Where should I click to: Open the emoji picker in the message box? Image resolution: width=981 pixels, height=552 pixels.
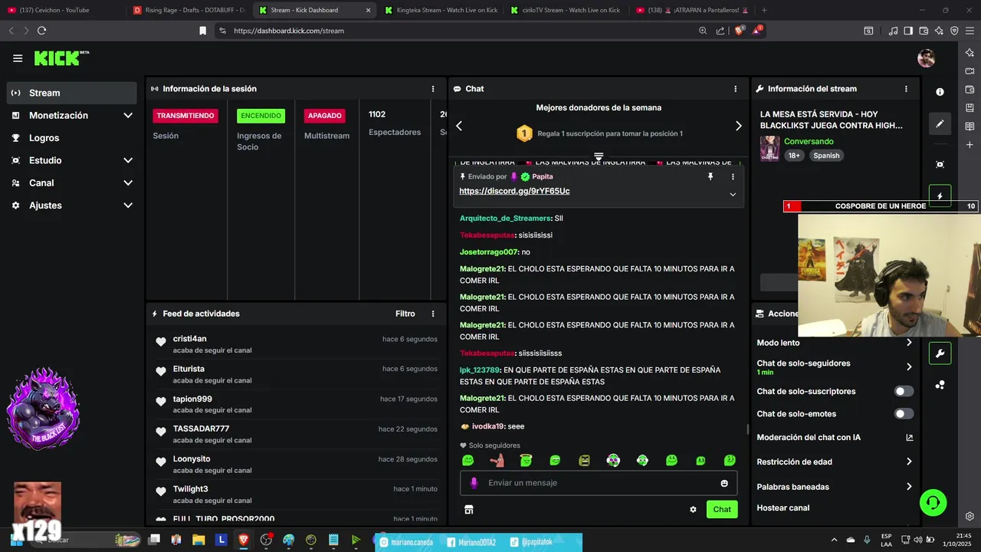tap(724, 483)
